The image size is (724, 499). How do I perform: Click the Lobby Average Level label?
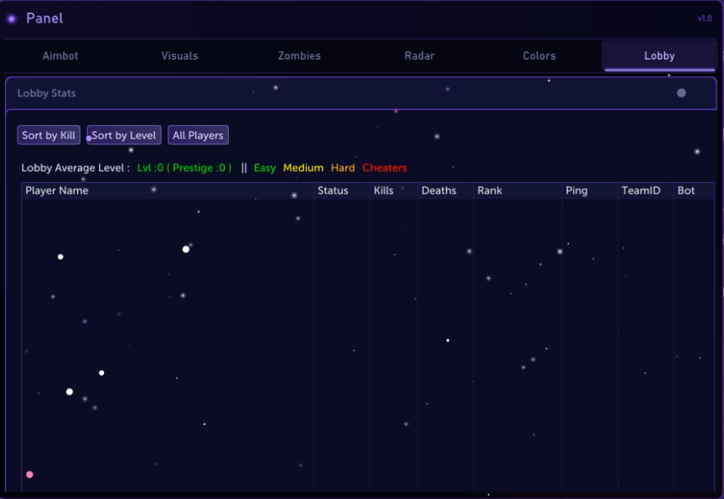pyautogui.click(x=75, y=169)
